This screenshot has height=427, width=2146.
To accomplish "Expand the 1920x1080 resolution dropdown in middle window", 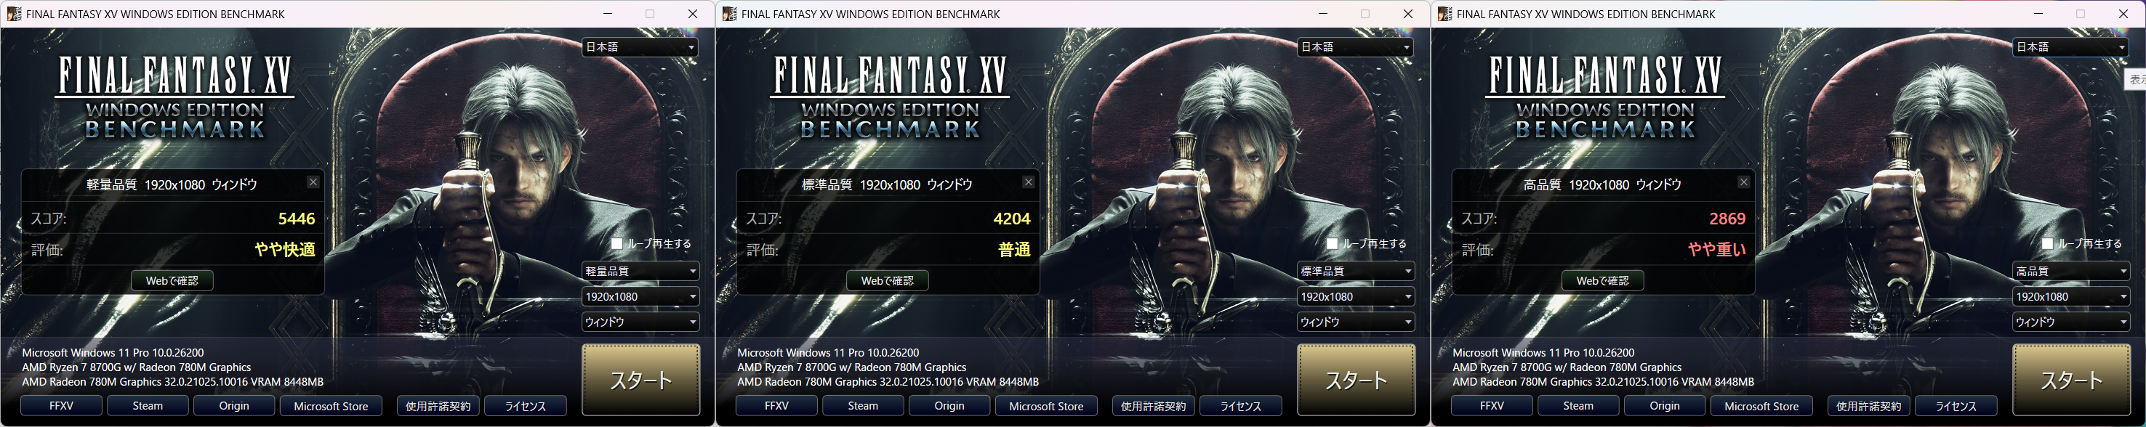I will pyautogui.click(x=1355, y=296).
